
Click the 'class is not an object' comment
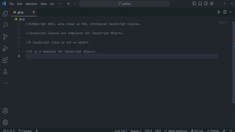tap(58, 43)
